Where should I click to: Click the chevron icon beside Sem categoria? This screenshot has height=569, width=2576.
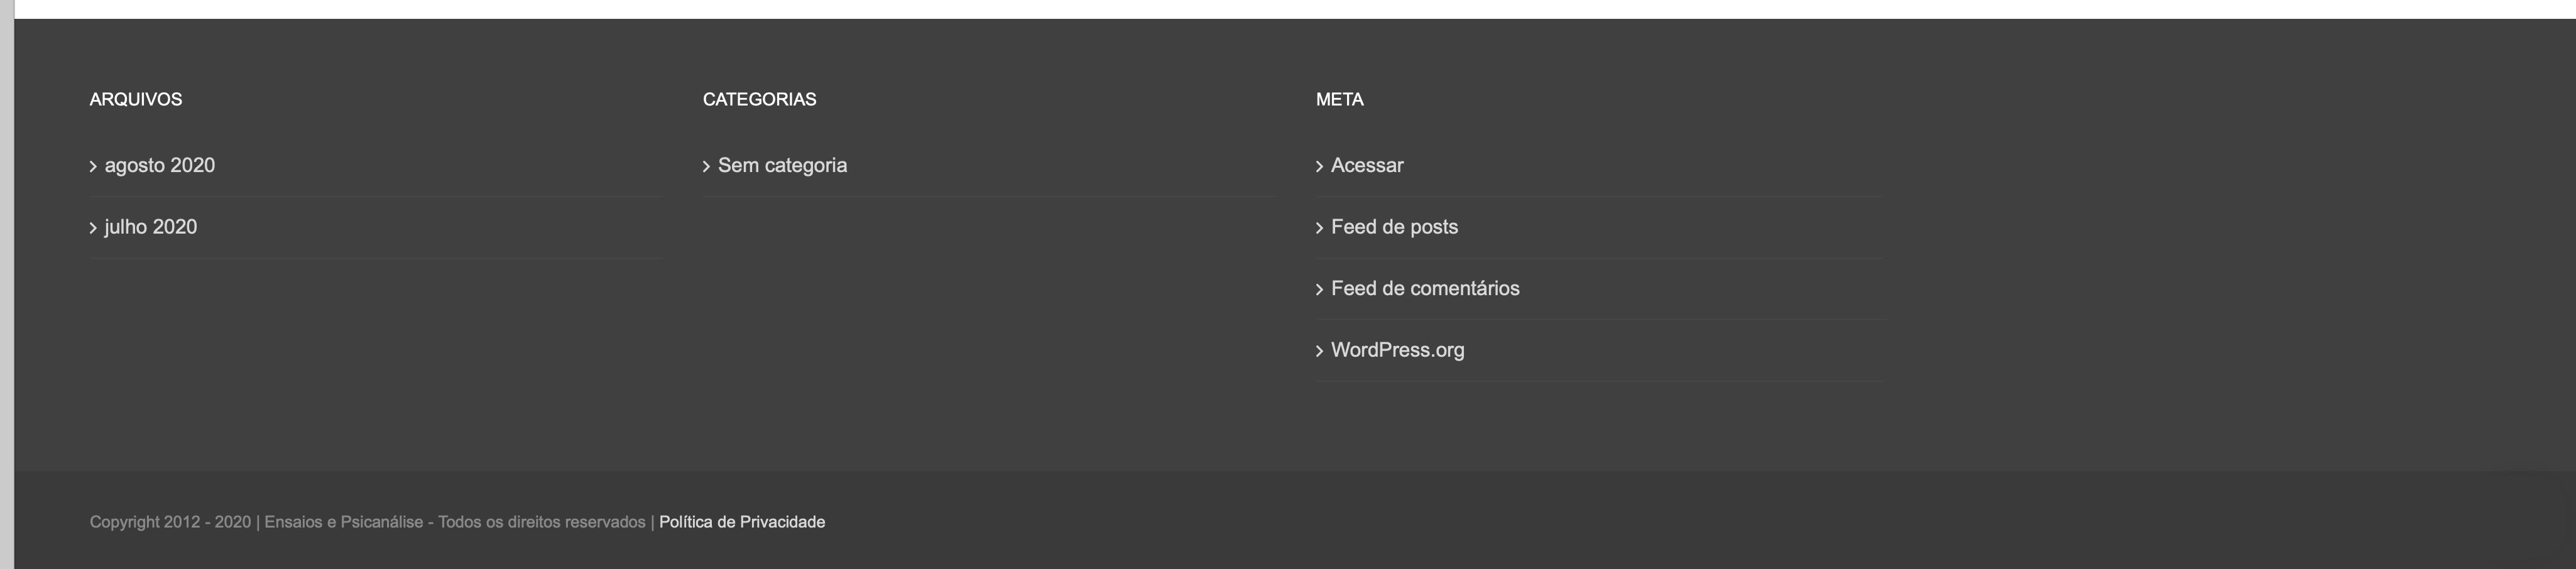706,167
